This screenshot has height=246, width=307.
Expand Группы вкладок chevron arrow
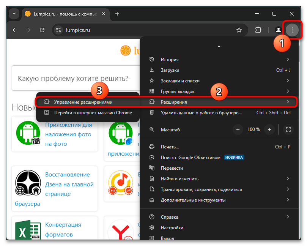pyautogui.click(x=288, y=91)
